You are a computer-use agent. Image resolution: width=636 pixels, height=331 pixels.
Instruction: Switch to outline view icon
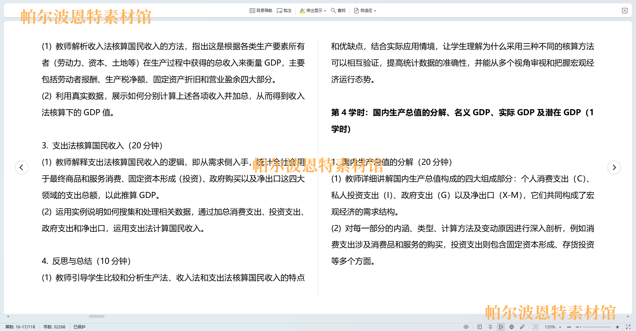[x=490, y=327]
